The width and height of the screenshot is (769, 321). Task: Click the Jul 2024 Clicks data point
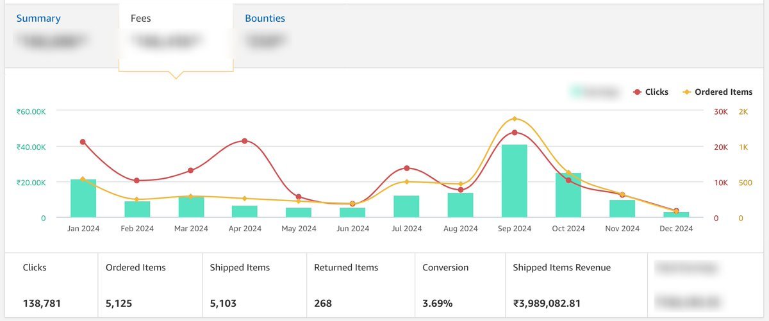click(x=407, y=168)
